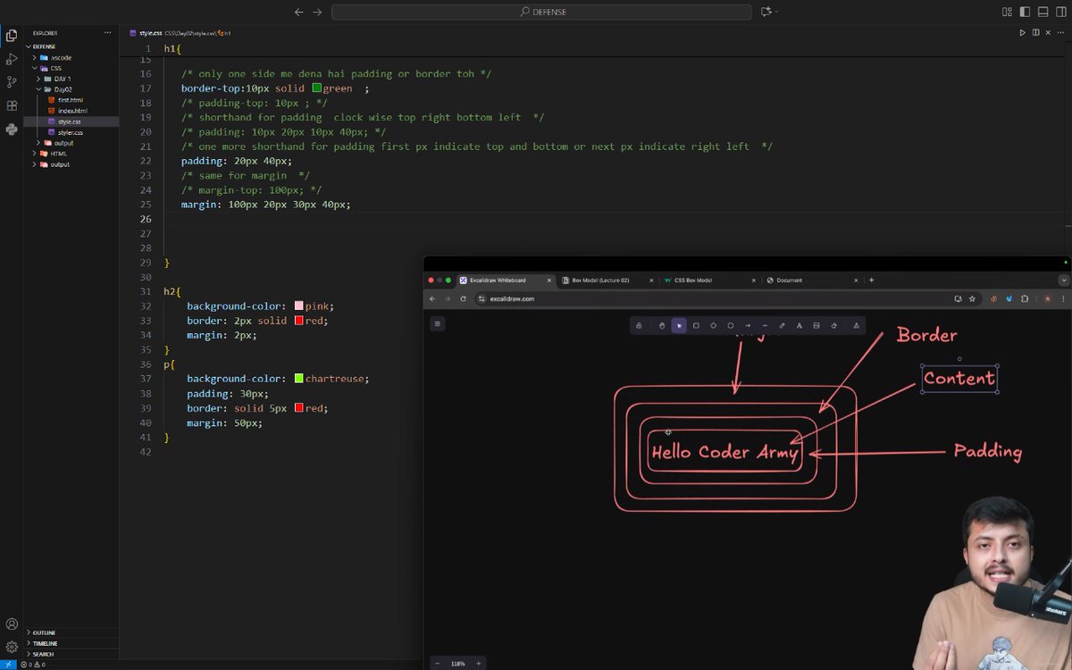Run the file with the editor play button
Image resolution: width=1072 pixels, height=670 pixels.
pyautogui.click(x=1022, y=33)
